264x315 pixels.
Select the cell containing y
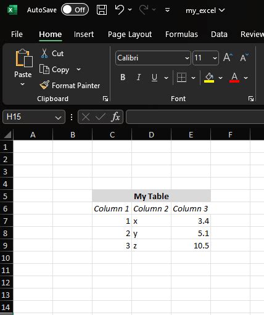pyautogui.click(x=151, y=233)
